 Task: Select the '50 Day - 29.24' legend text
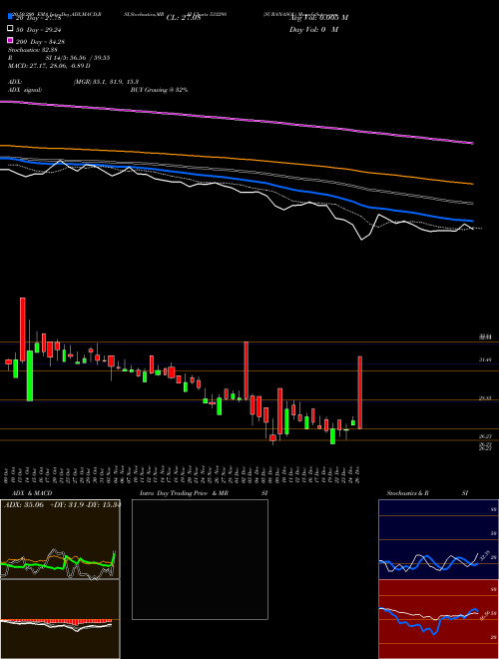[40, 30]
